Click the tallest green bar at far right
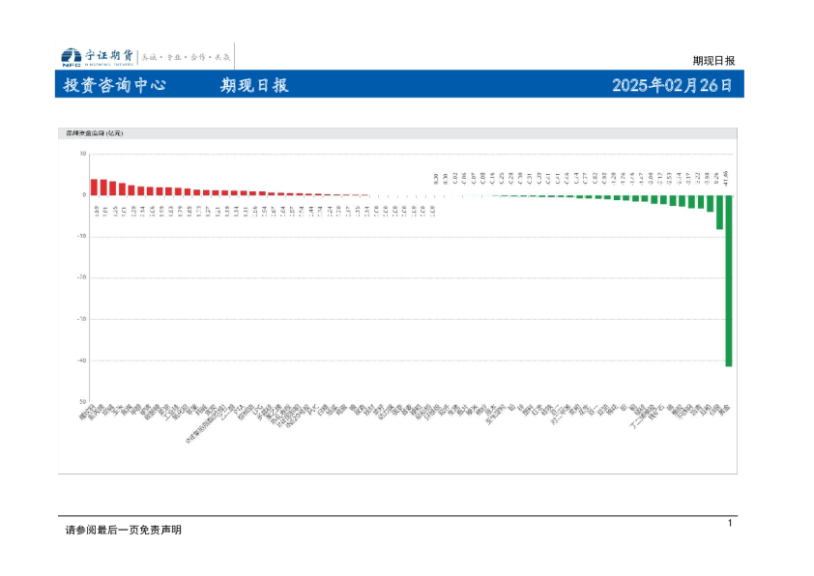 (x=728, y=280)
